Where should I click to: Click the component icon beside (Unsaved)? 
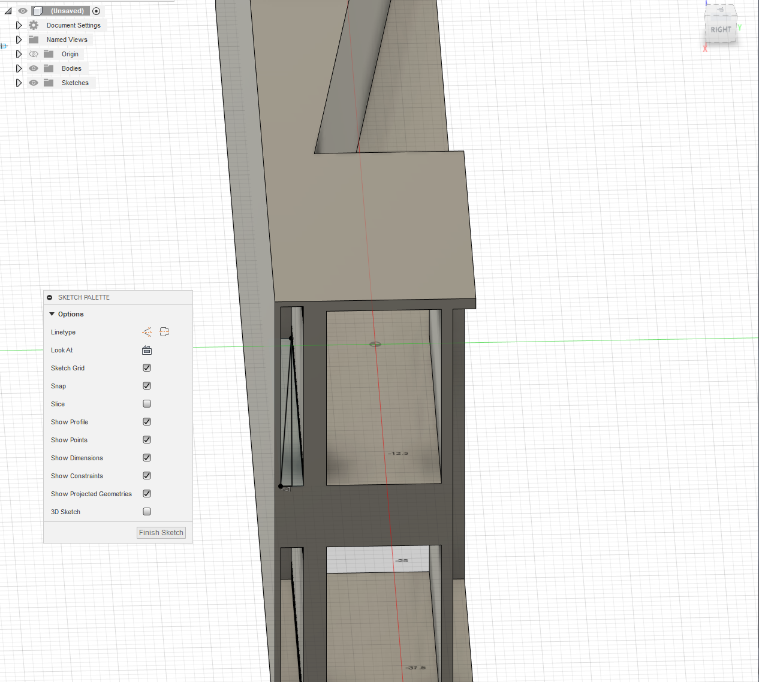point(38,11)
